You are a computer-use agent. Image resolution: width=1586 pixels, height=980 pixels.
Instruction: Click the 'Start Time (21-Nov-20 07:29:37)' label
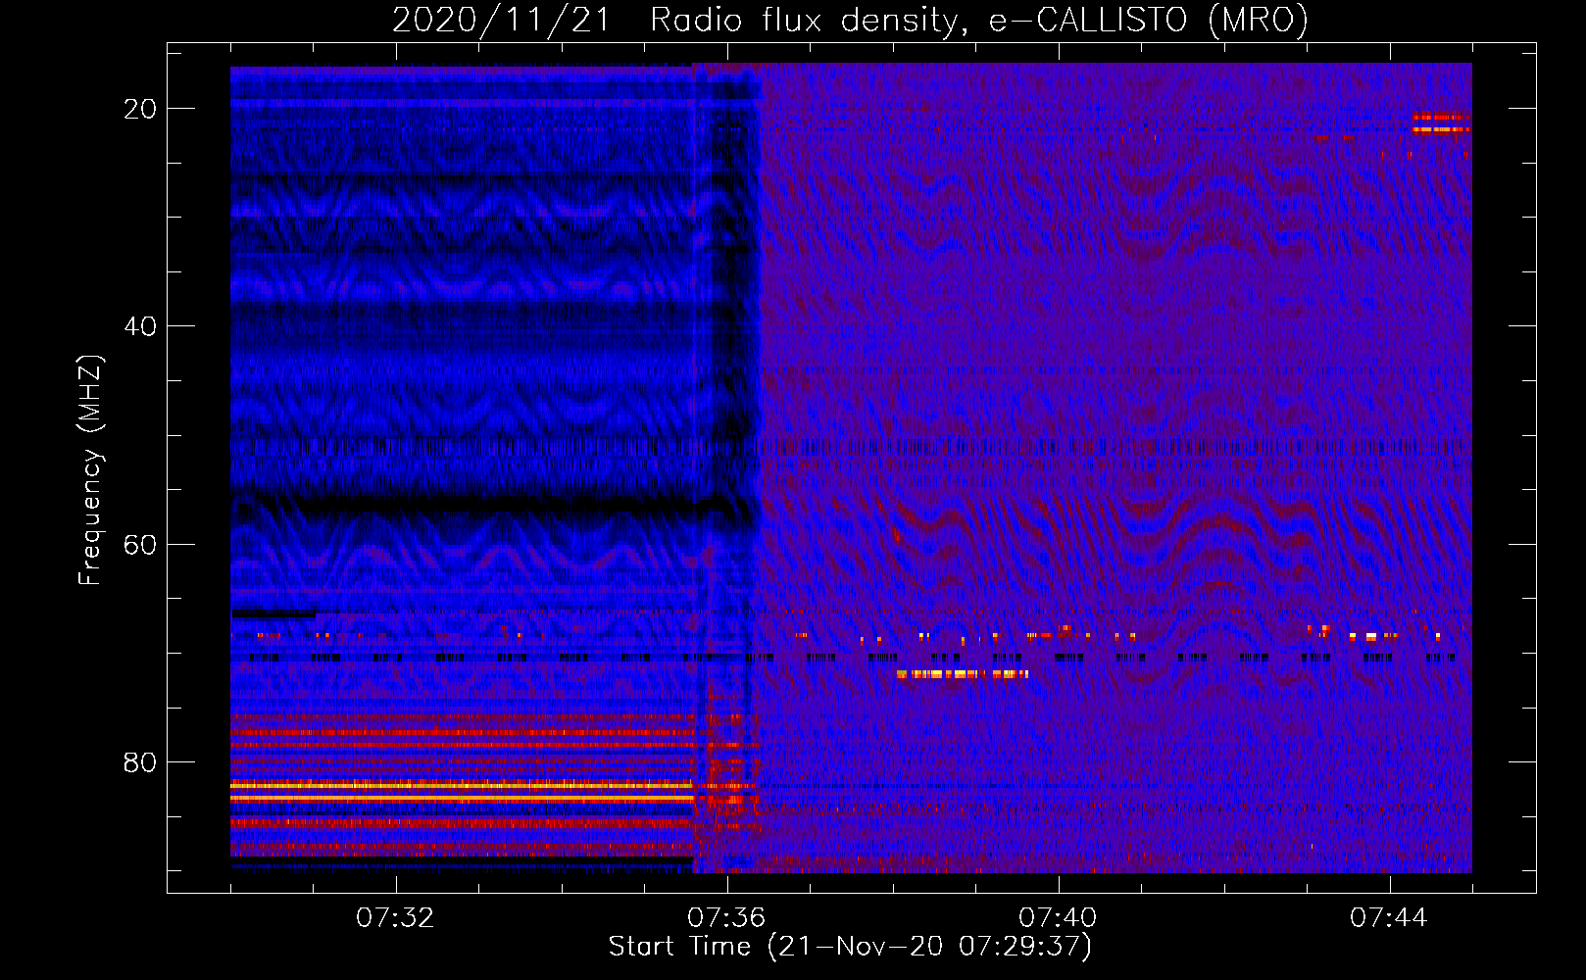point(850,947)
